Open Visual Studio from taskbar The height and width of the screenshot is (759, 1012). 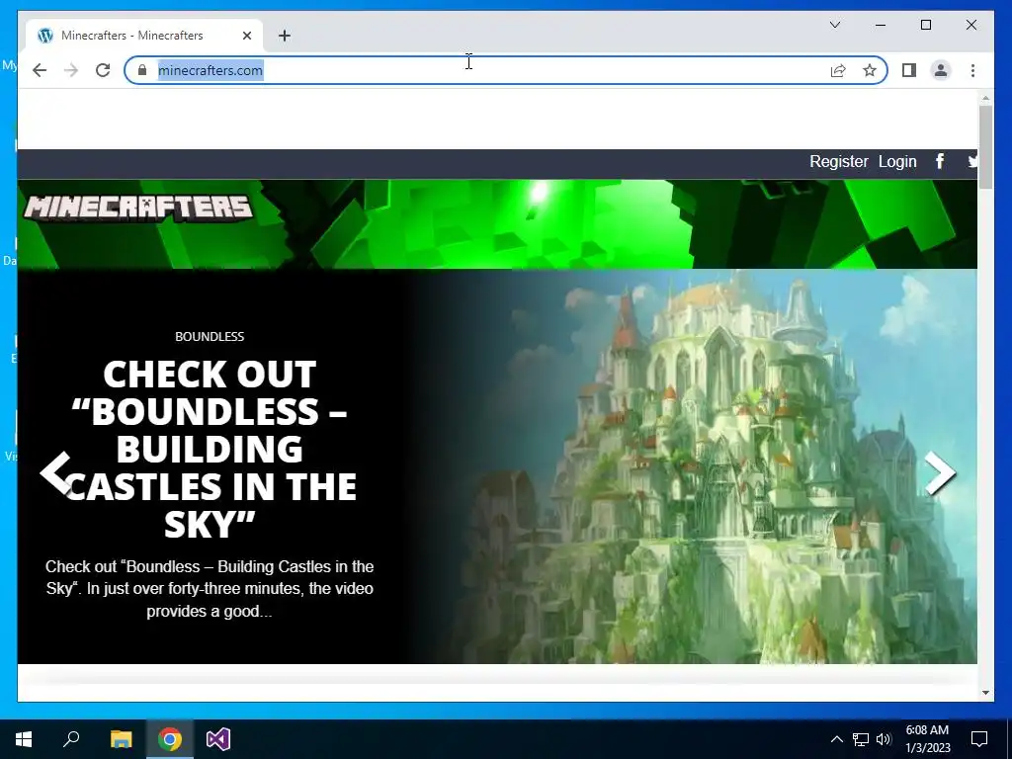pyautogui.click(x=218, y=739)
